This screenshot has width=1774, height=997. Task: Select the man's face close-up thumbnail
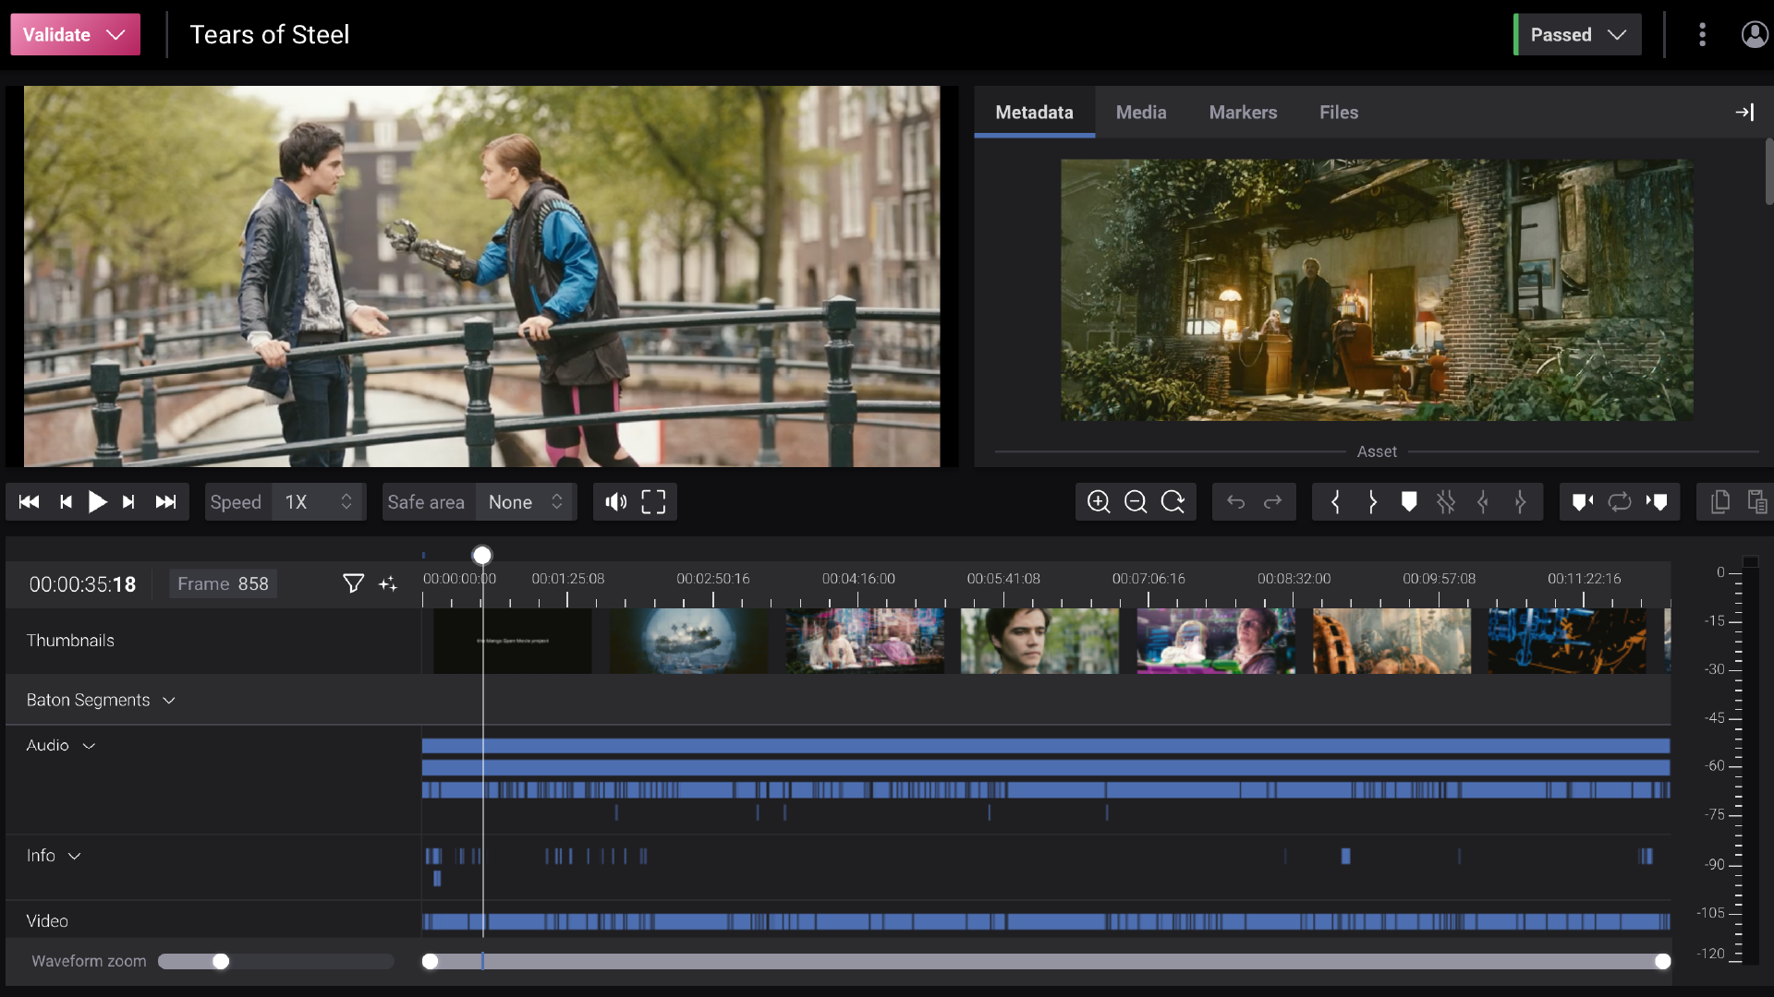[1040, 641]
